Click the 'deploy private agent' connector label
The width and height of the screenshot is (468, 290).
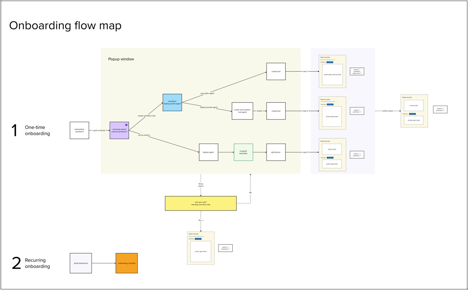click(209, 107)
